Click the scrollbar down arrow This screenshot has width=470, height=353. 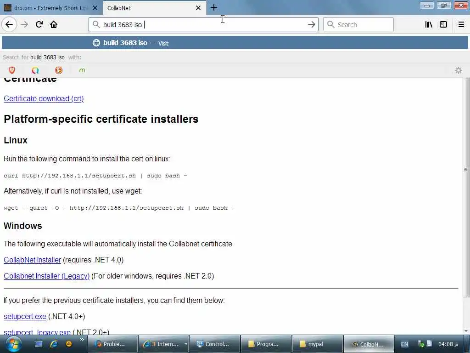466,331
